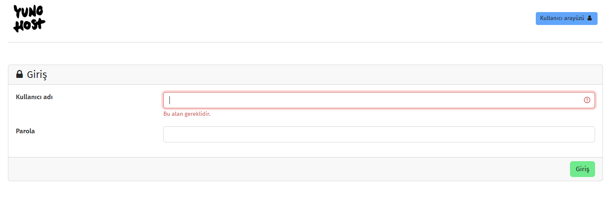Click the 'YUNO' word in the logo
The width and height of the screenshot is (613, 202).
point(28,12)
